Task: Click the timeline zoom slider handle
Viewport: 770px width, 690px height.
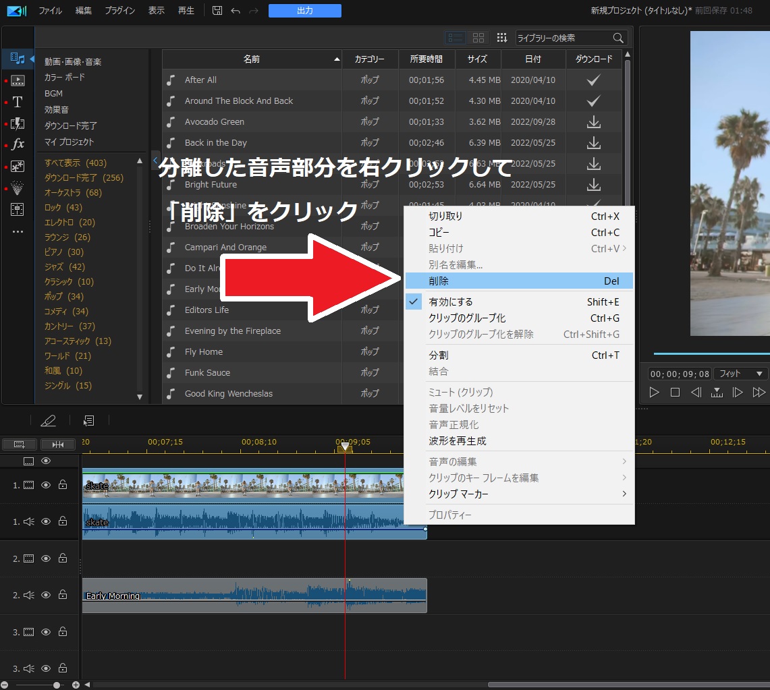Action: (57, 685)
